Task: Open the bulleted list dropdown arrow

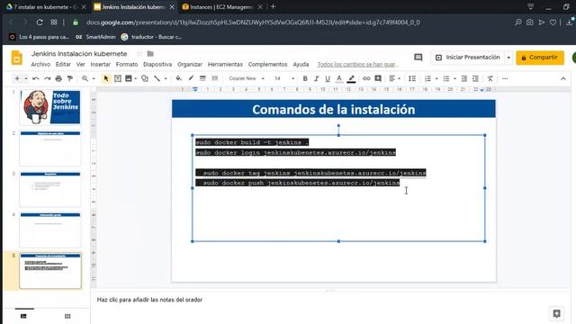Action: [454, 78]
